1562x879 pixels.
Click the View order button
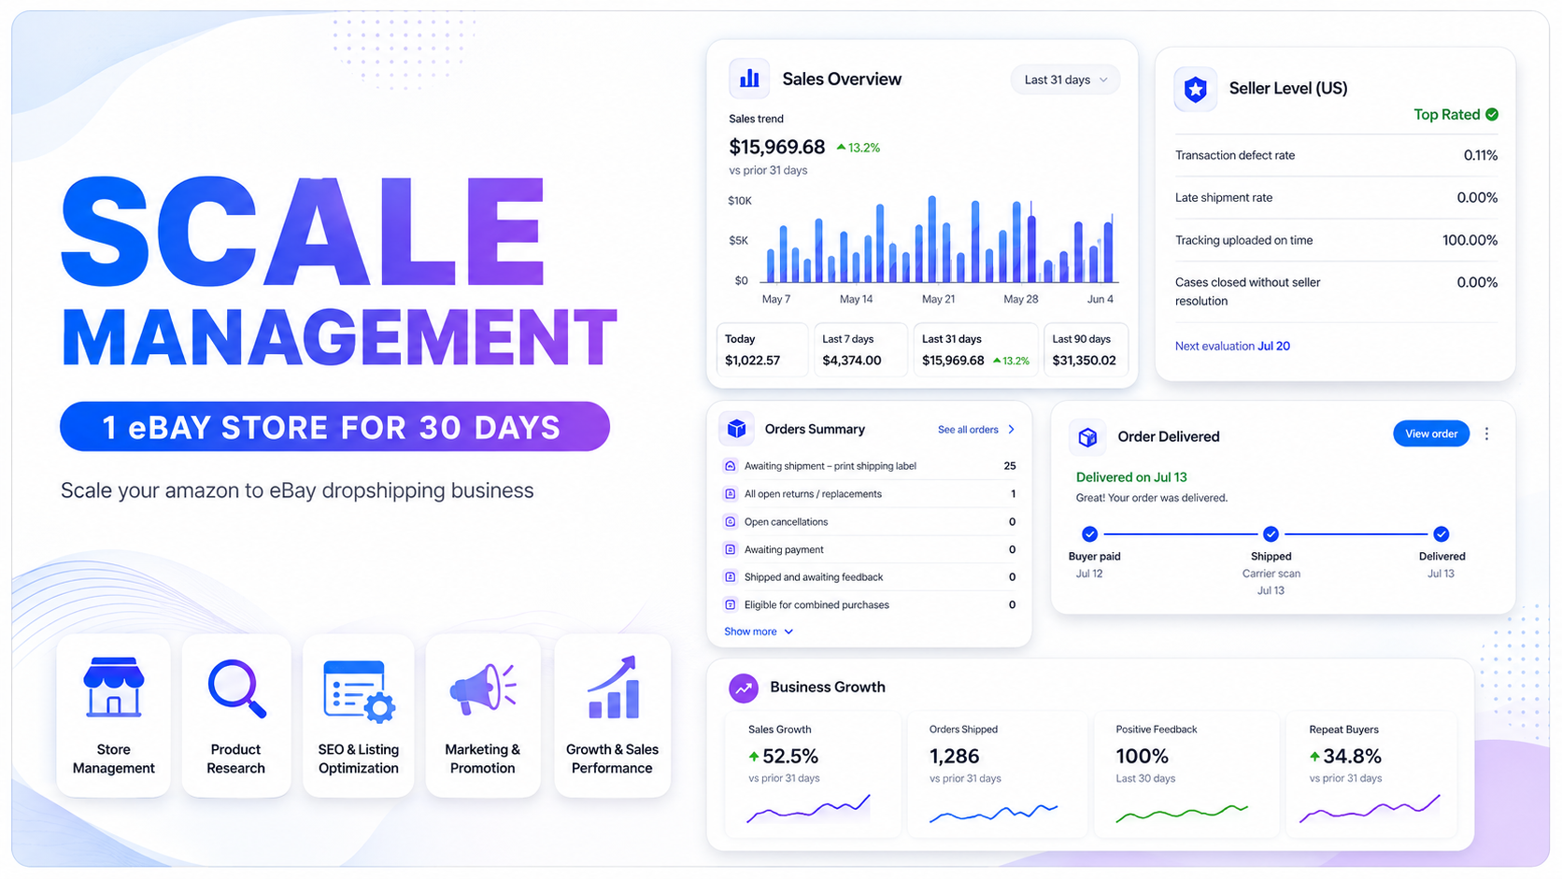click(x=1431, y=433)
